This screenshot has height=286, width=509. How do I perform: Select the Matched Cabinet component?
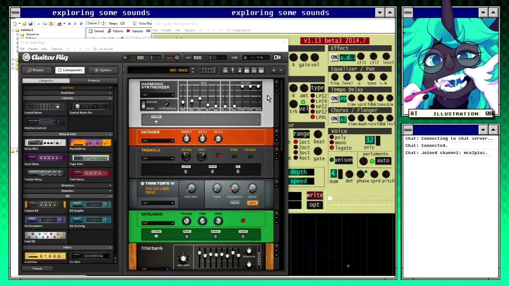point(45,124)
